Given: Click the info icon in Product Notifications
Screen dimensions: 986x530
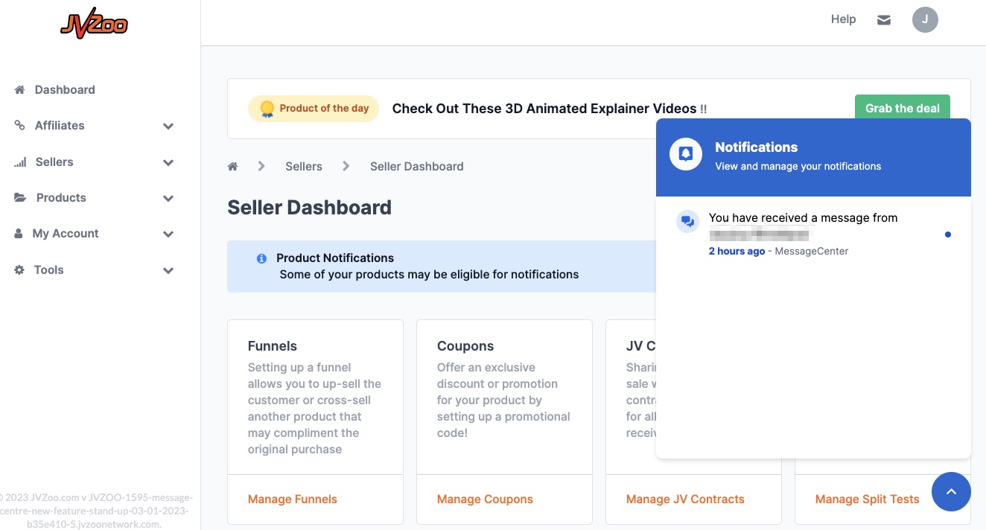Looking at the screenshot, I should pyautogui.click(x=261, y=258).
